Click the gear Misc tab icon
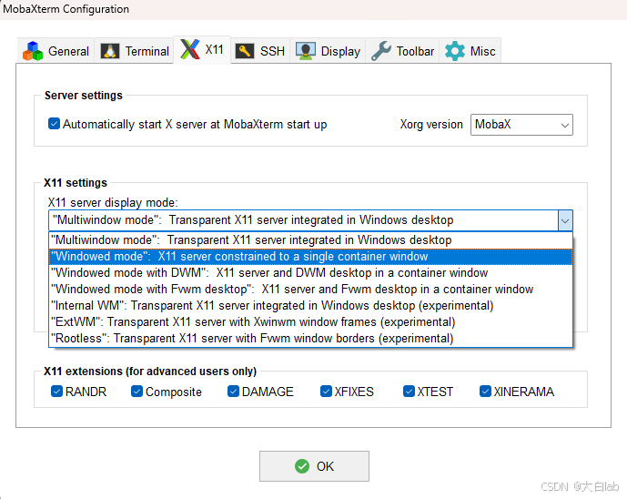The height and width of the screenshot is (499, 627). (455, 51)
